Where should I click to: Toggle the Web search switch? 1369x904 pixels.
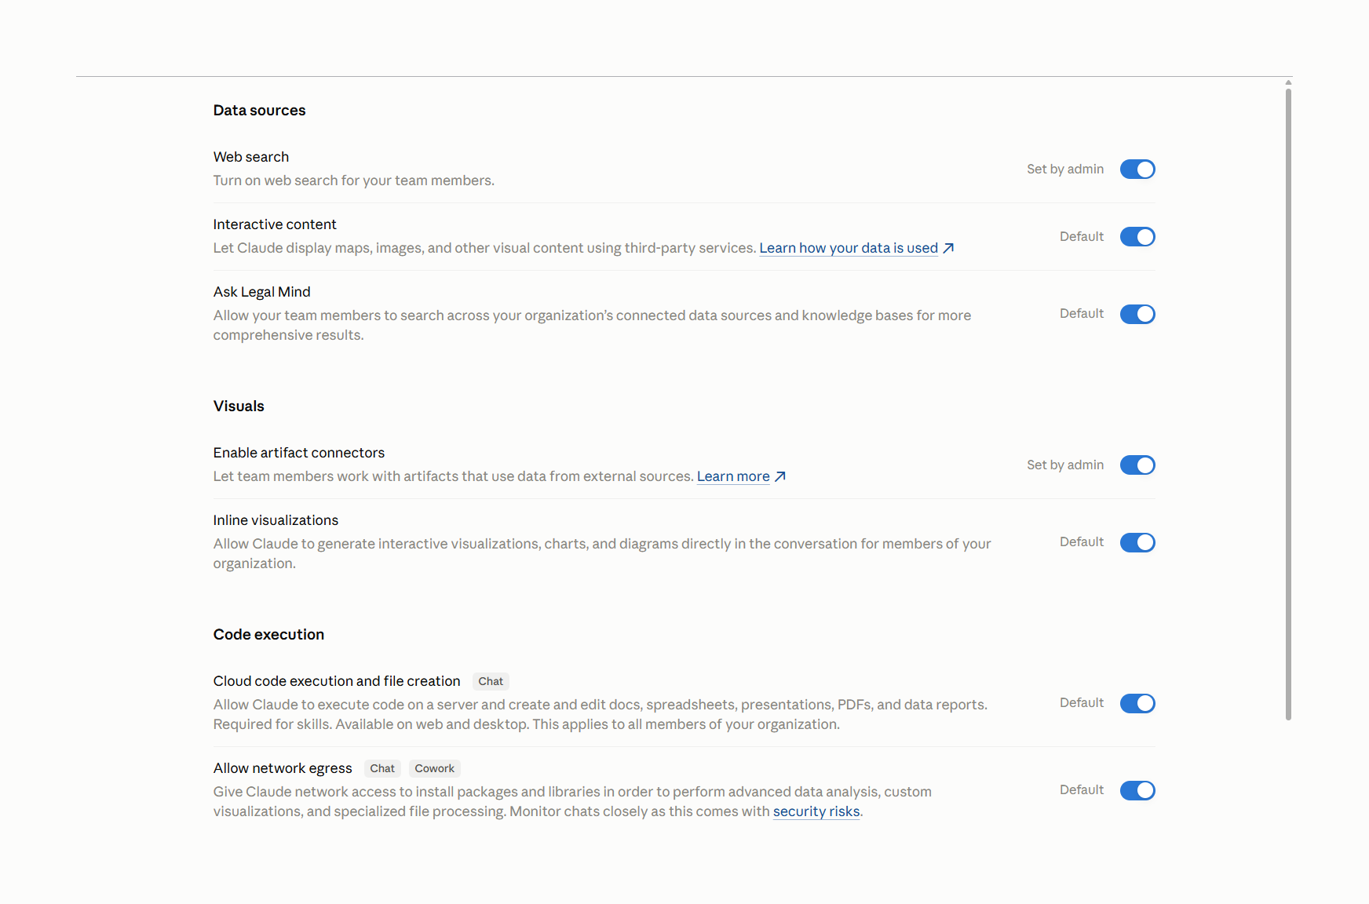tap(1137, 169)
